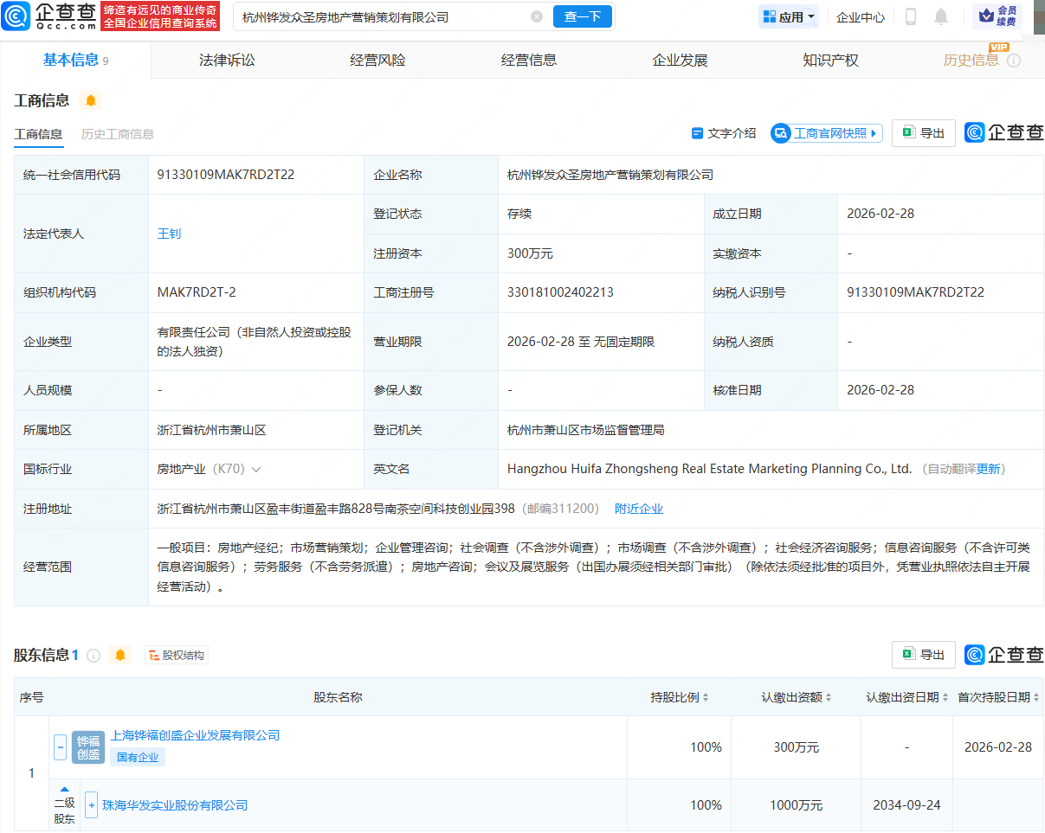Click the company name search input field
Image resolution: width=1045 pixels, height=833 pixels.
(381, 16)
